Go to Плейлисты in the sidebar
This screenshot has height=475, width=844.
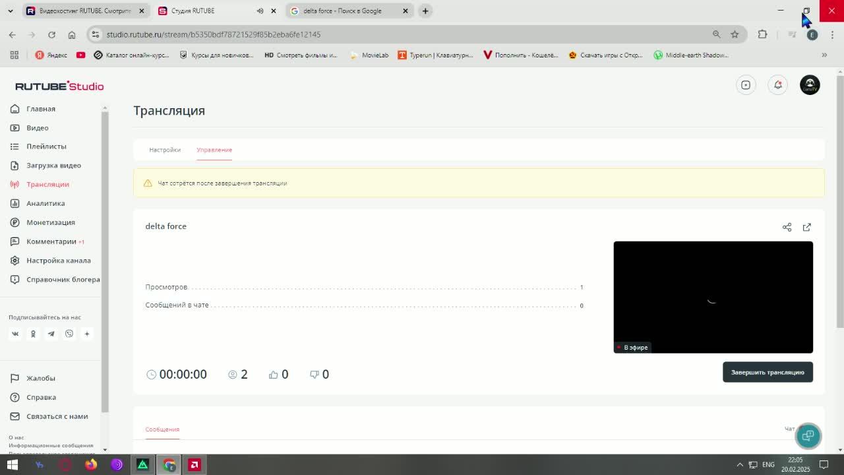point(46,146)
